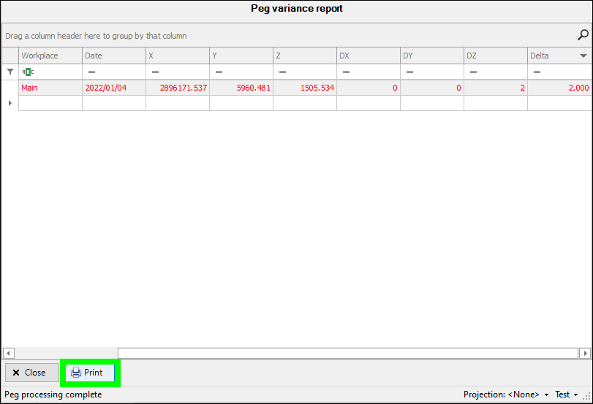Click the Delta column equals filter icon
Image resolution: width=593 pixels, height=404 pixels.
pyautogui.click(x=537, y=72)
